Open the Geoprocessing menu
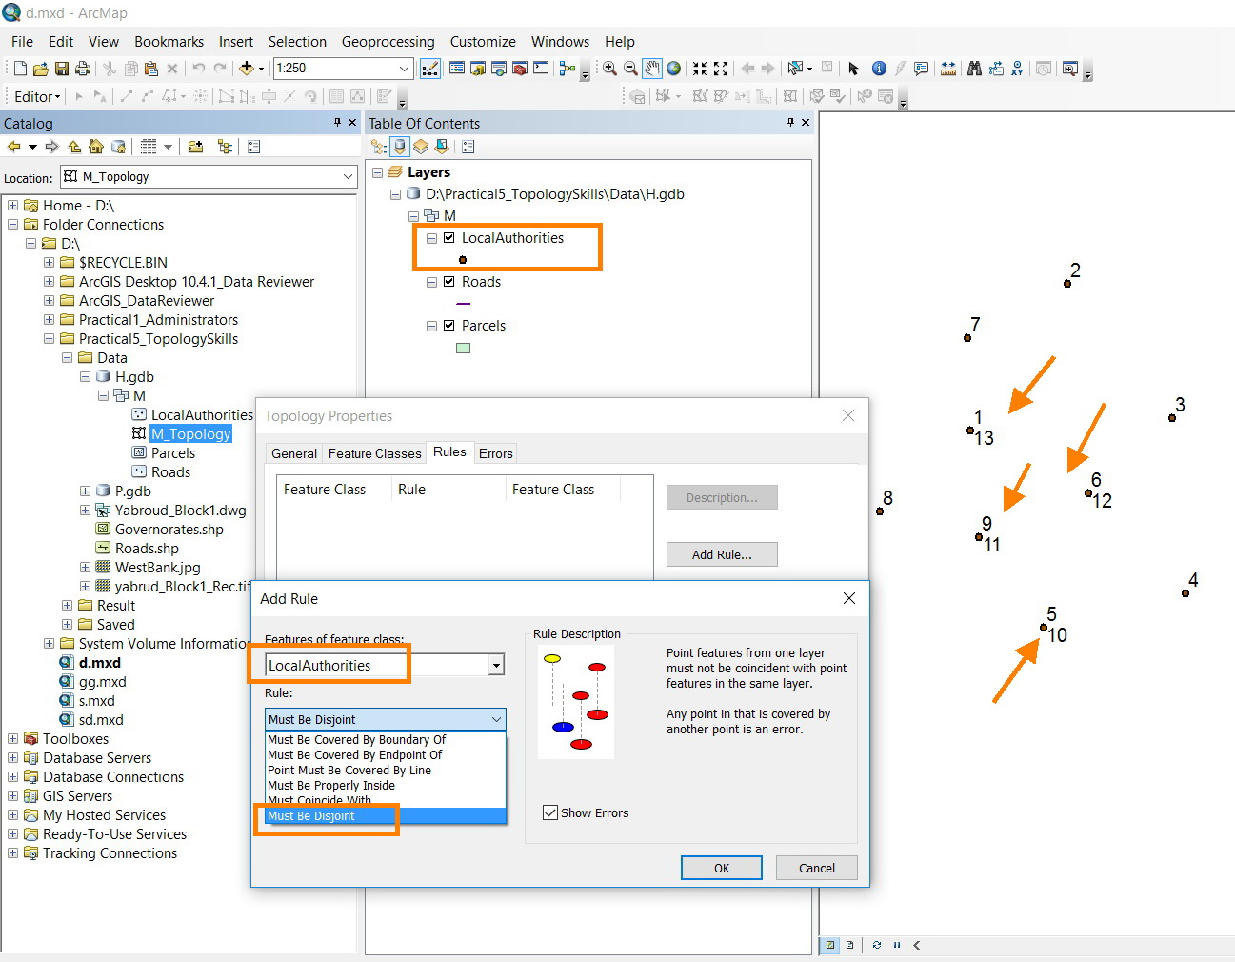The height and width of the screenshot is (962, 1235). point(388,42)
